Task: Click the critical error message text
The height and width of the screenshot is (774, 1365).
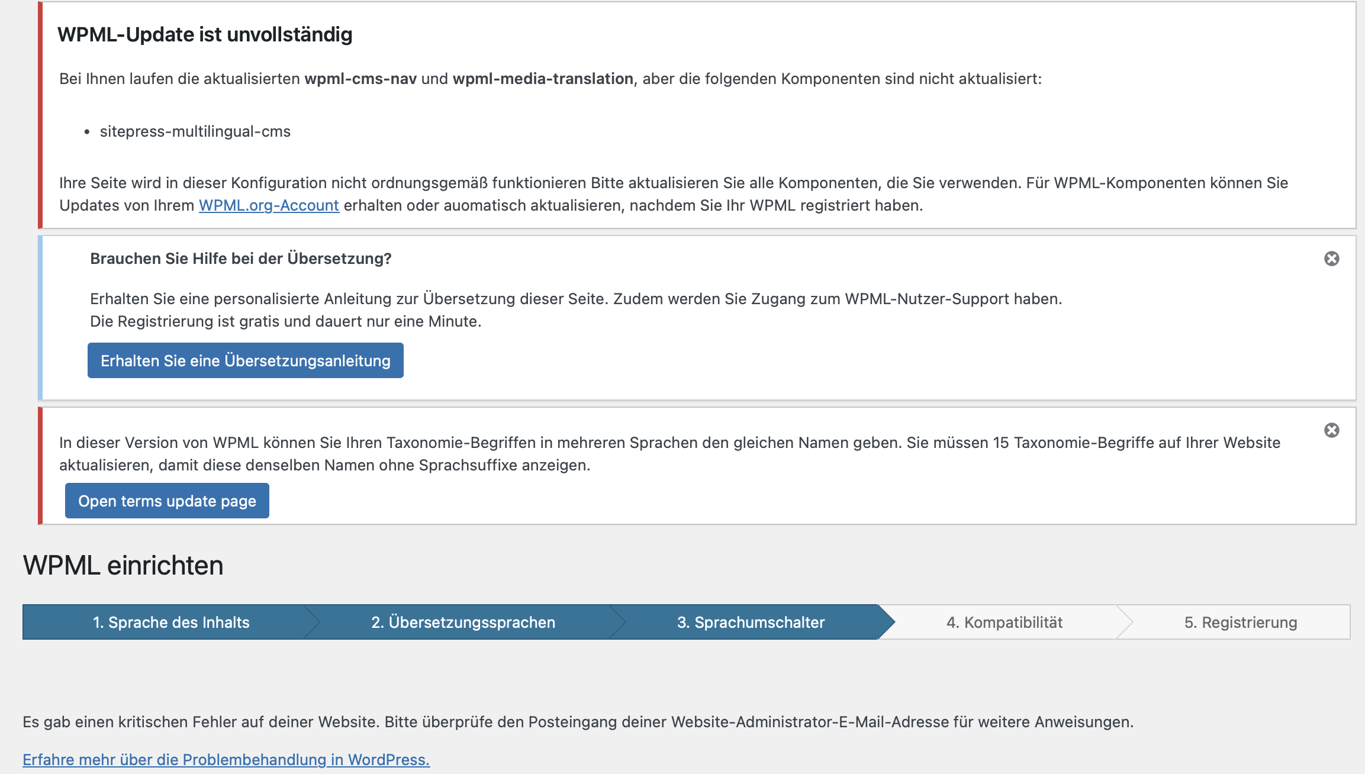Action: click(x=578, y=722)
